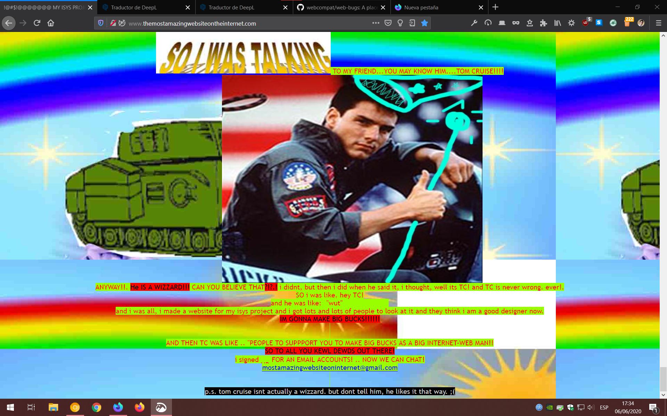Close the MY ISYS PROJECT tab
Viewport: 667px width, 416px height.
coord(90,7)
